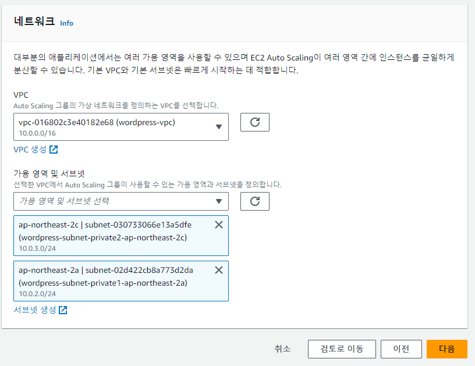
Task: Select the 10.0.2.0/24 CIDR text
Action: pos(37,294)
